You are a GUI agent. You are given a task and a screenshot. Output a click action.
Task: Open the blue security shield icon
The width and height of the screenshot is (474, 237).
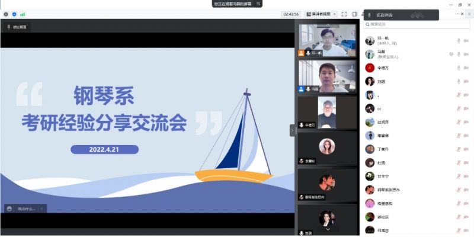pyautogui.click(x=14, y=14)
